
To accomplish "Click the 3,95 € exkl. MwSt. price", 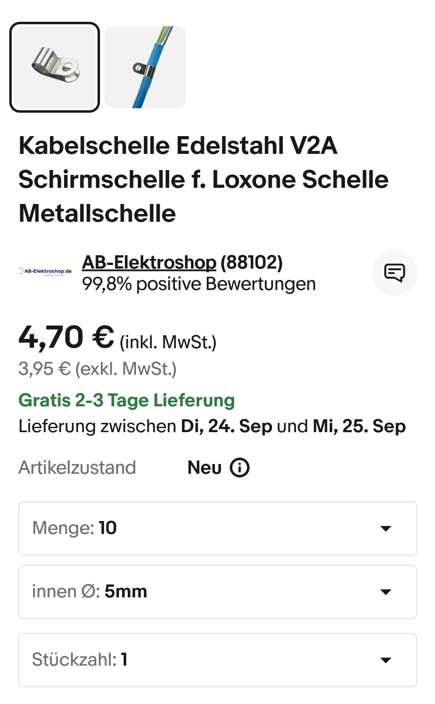I will pos(98,369).
